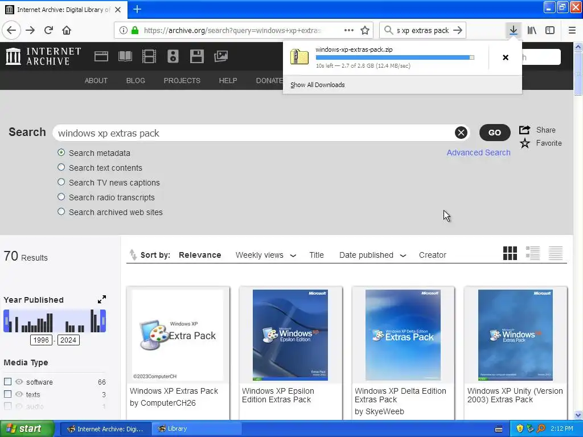583x437 pixels.
Task: Open the ABOUT nav menu item
Action: (x=96, y=81)
